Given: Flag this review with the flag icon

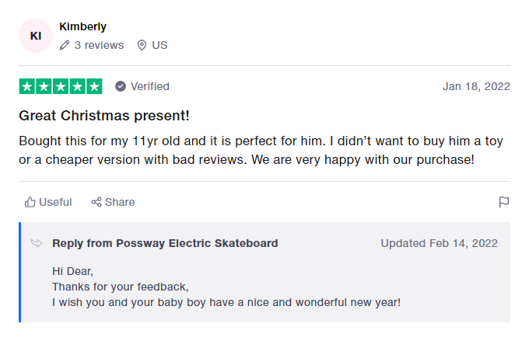Looking at the screenshot, I should click(503, 202).
